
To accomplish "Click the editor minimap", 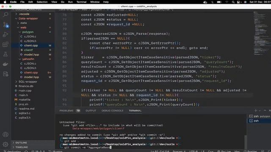I will coord(261,34).
